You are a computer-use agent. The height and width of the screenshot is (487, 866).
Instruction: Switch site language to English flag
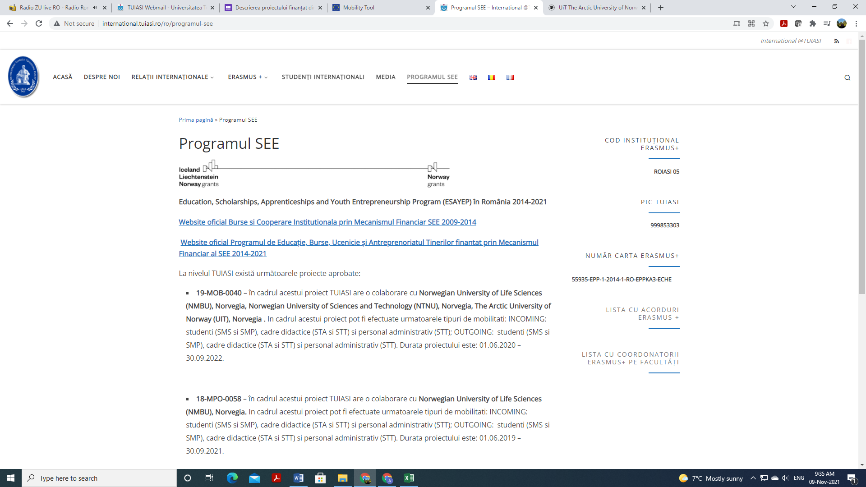tap(473, 78)
